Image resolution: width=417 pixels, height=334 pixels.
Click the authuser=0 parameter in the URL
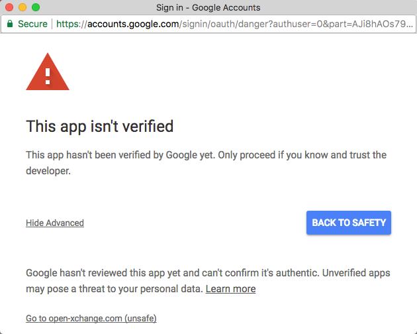298,25
